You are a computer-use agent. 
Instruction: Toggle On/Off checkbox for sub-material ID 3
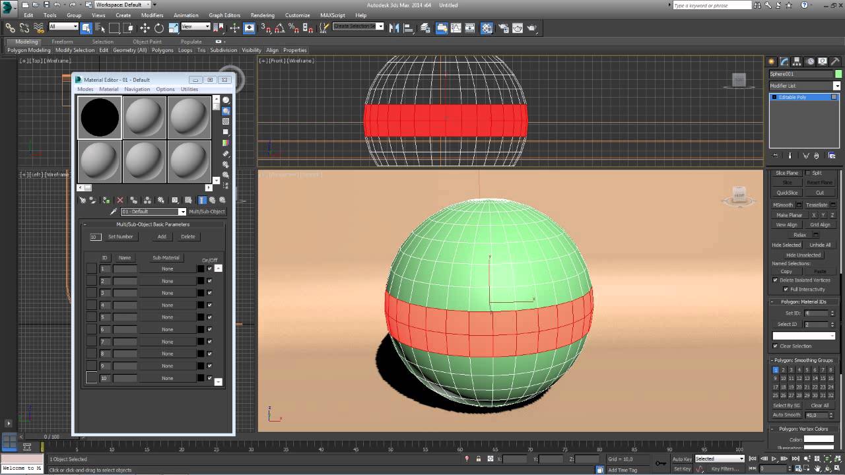tap(209, 293)
